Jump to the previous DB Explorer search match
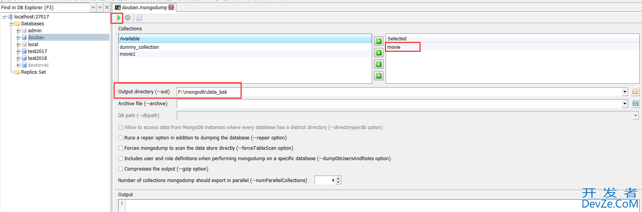642x212 pixels. coord(93,7)
